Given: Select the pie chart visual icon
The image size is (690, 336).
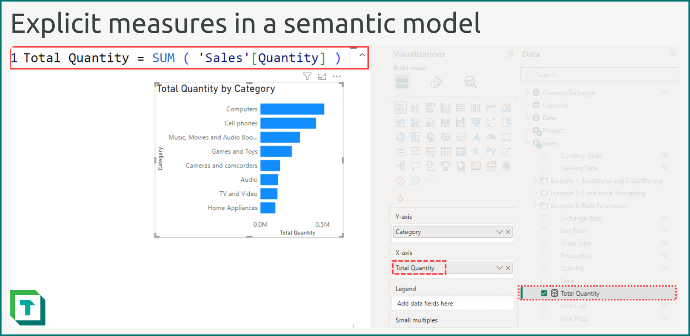Looking at the screenshot, I should [507, 122].
